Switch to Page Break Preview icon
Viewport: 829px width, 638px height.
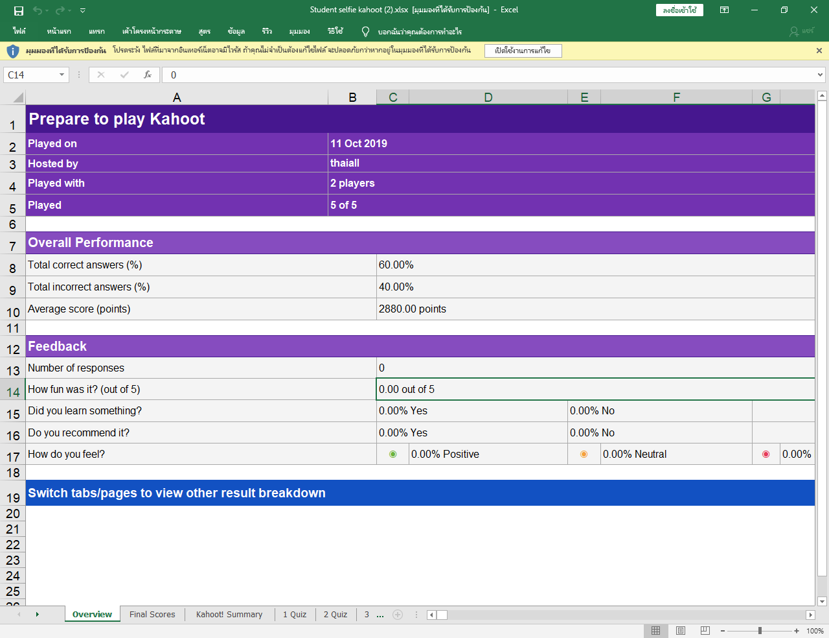click(705, 631)
